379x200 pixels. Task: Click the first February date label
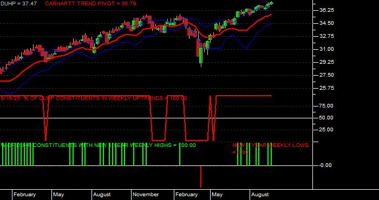25,195
